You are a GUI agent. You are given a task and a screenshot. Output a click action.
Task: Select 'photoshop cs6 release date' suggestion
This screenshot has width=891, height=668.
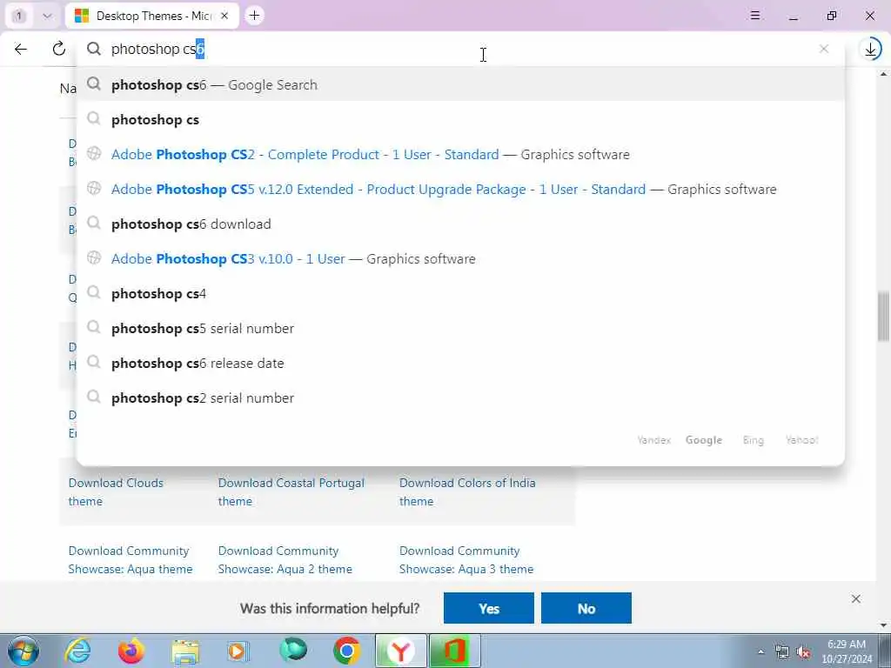point(460,363)
